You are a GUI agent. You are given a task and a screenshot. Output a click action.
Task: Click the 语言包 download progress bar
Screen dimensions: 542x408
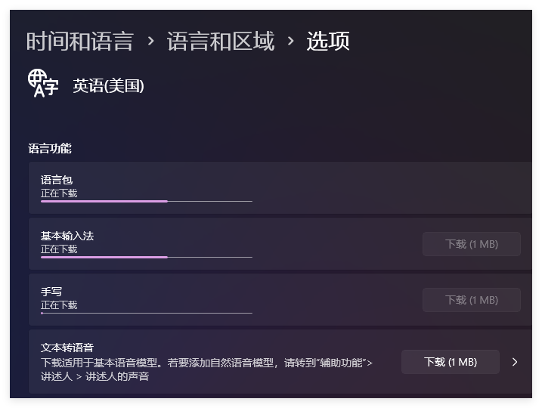click(x=146, y=202)
